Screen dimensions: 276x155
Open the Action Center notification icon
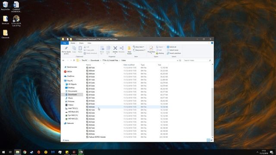[x=271, y=152]
